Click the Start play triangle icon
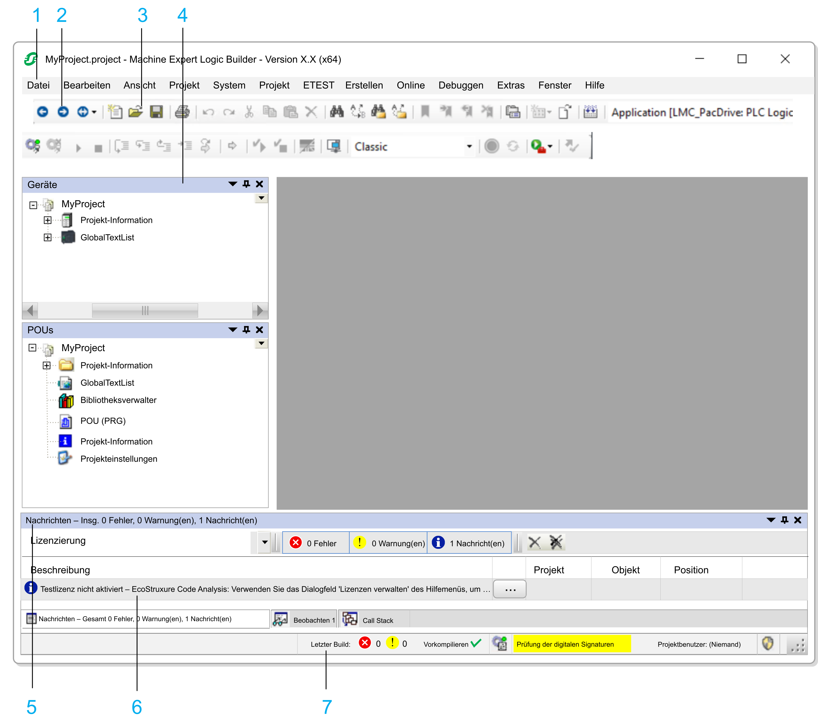Screen dimensions: 818x724 click(x=78, y=148)
